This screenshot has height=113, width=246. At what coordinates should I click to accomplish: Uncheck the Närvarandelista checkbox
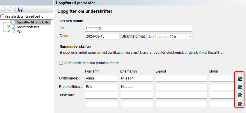9,27
